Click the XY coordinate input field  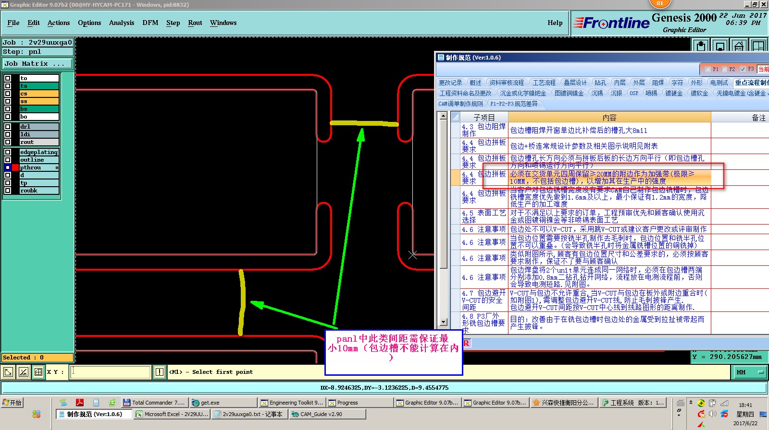110,372
